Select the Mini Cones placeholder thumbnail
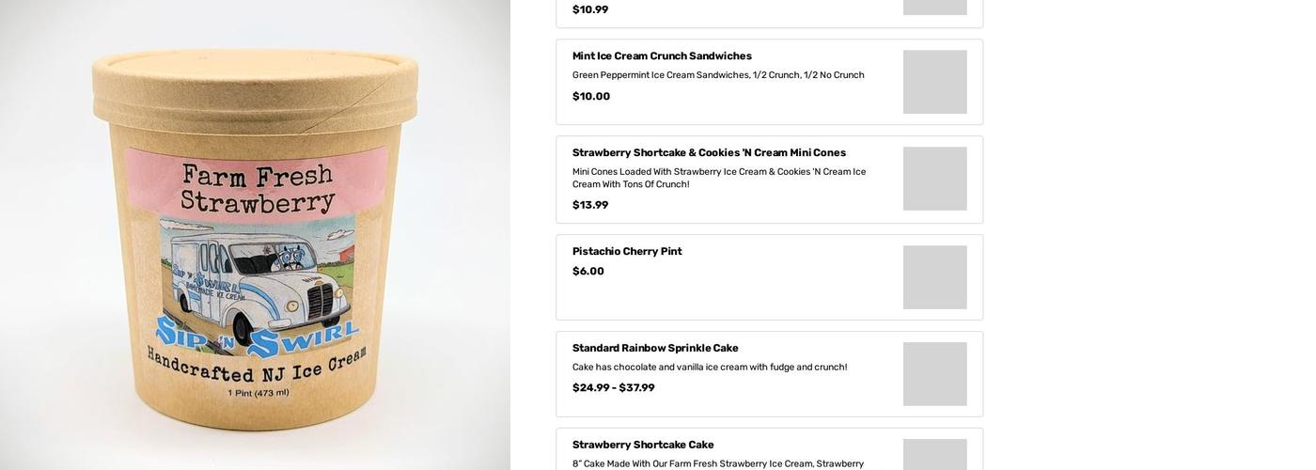 pyautogui.click(x=934, y=179)
